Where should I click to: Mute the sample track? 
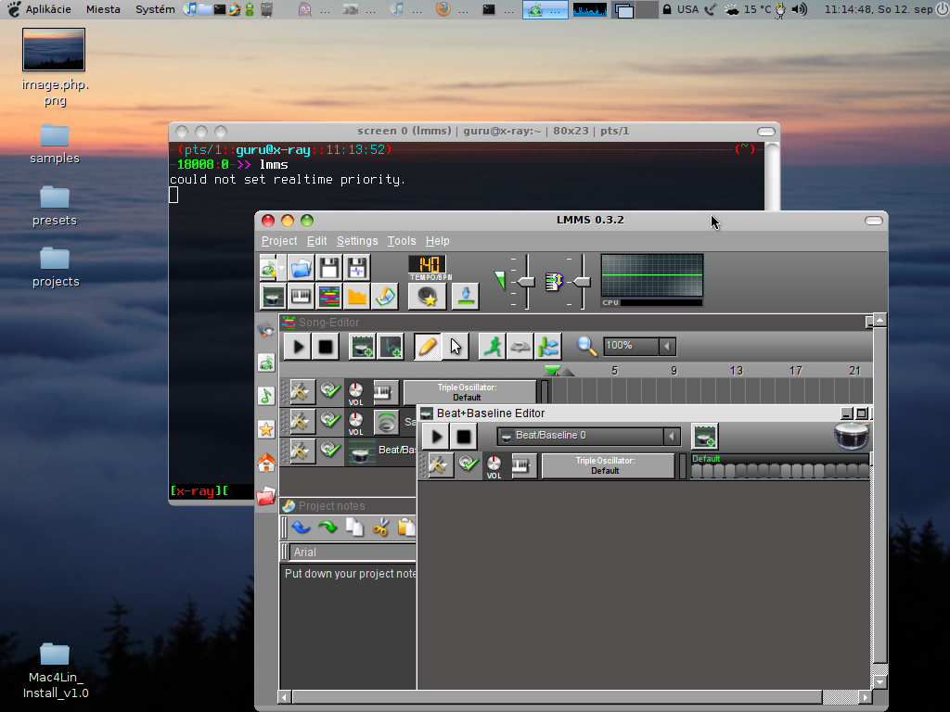(x=330, y=420)
